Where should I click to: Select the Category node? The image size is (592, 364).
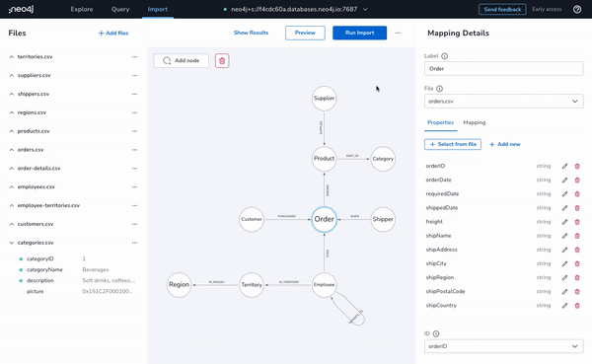tap(383, 159)
